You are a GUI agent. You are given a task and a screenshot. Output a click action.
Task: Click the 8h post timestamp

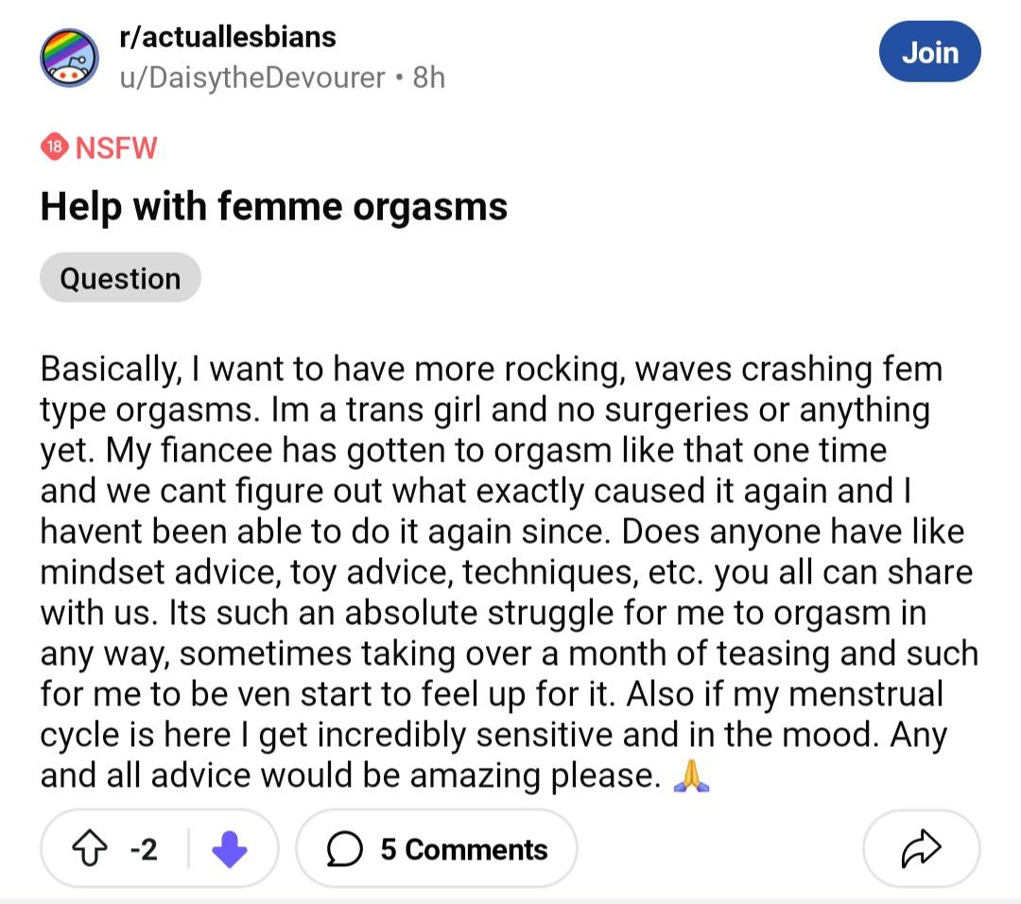coord(429,78)
